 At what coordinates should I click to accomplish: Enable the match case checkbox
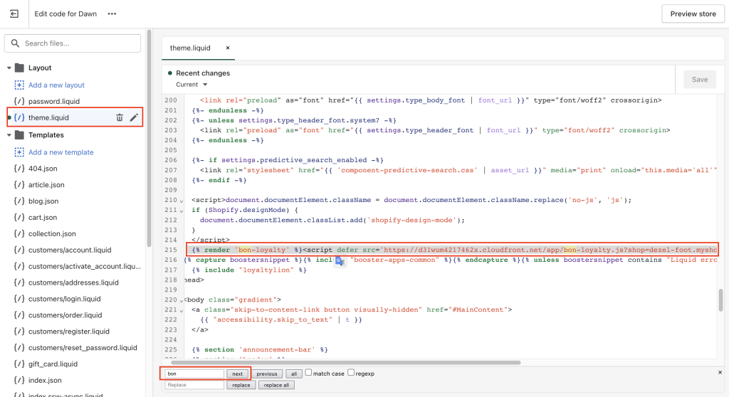[x=308, y=372]
